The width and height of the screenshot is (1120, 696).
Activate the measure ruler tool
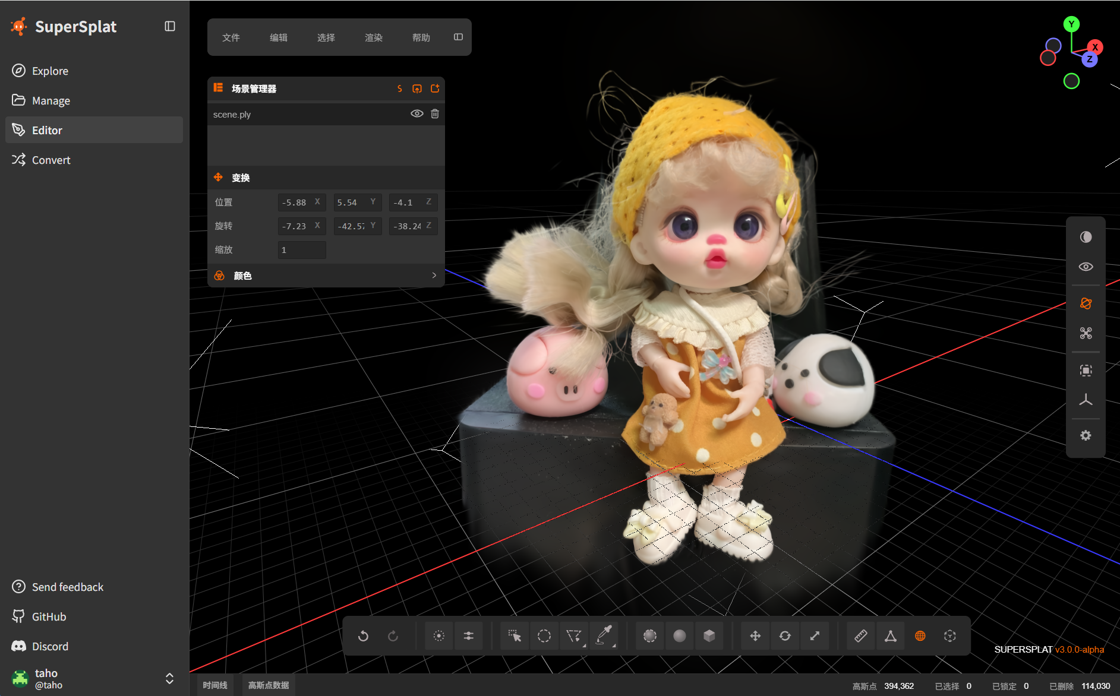pyautogui.click(x=860, y=636)
